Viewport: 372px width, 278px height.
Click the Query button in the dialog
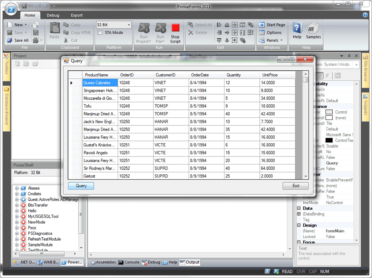tap(81, 186)
